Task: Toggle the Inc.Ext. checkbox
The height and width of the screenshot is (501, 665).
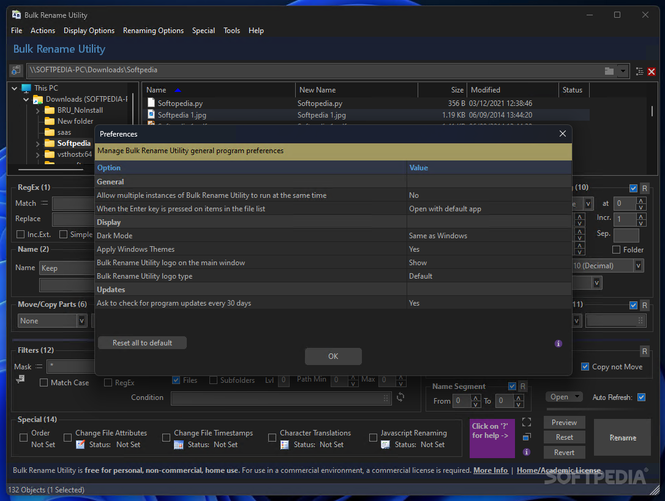Action: [20, 234]
